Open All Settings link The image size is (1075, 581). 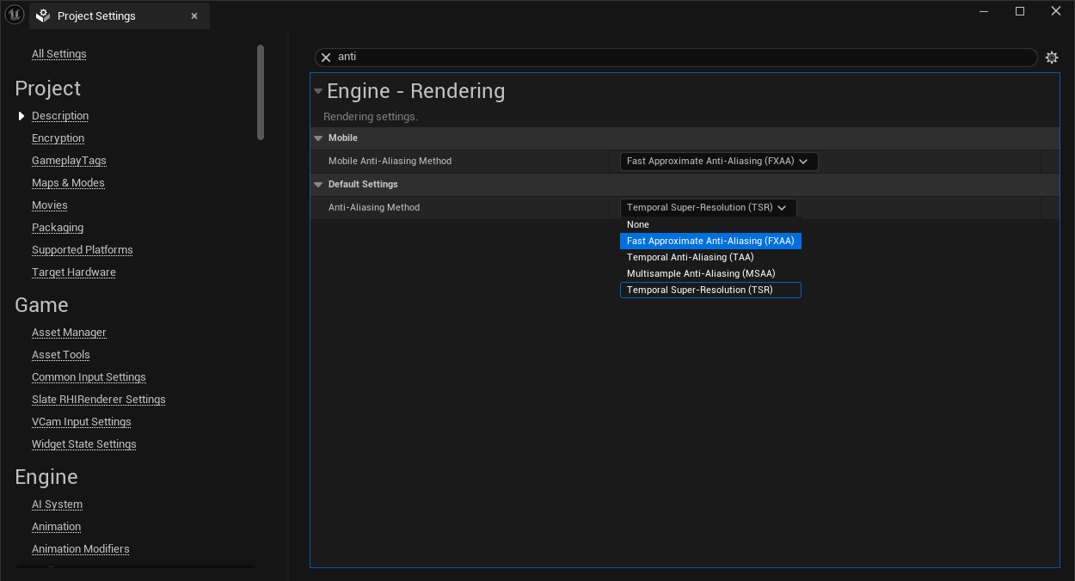pos(59,54)
